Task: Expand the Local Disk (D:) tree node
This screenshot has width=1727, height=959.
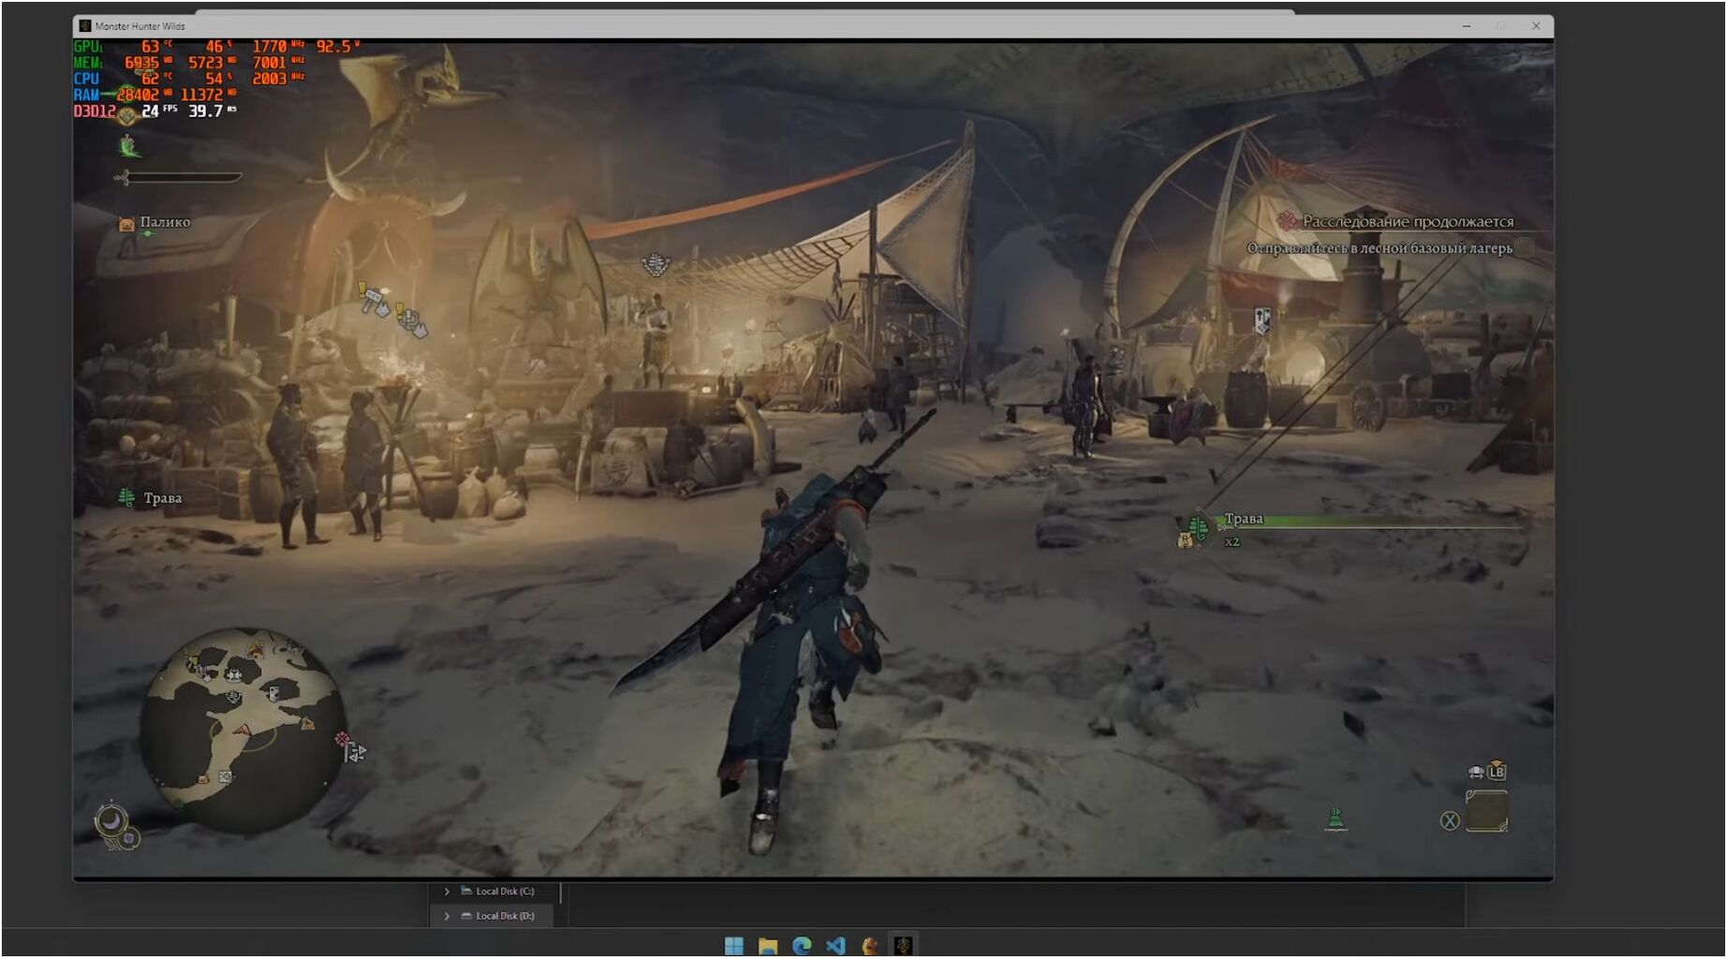Action: coord(447,916)
